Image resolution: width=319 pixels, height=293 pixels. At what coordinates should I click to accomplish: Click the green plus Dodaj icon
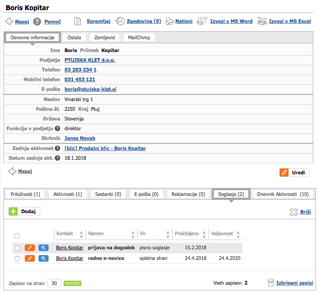(x=14, y=211)
